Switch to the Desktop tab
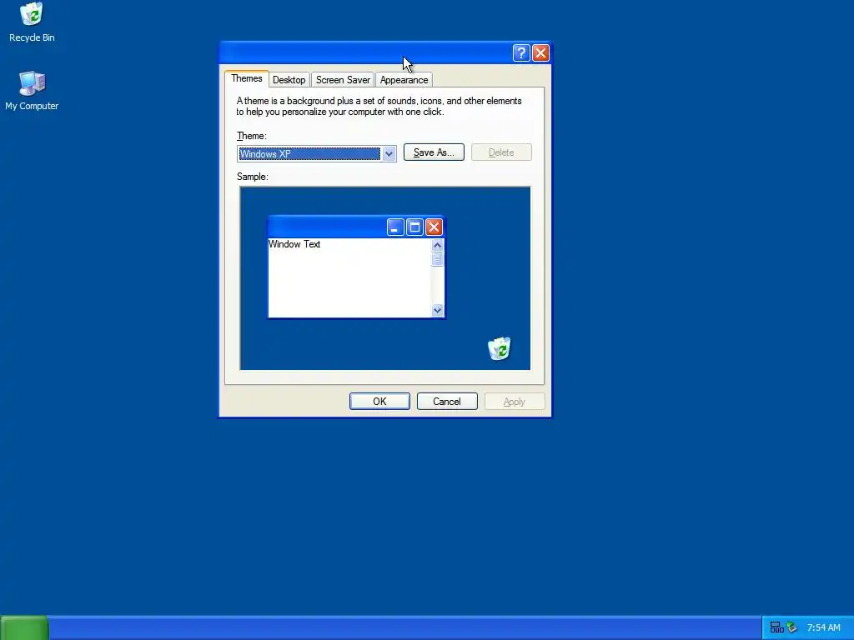Image resolution: width=854 pixels, height=640 pixels. point(289,80)
